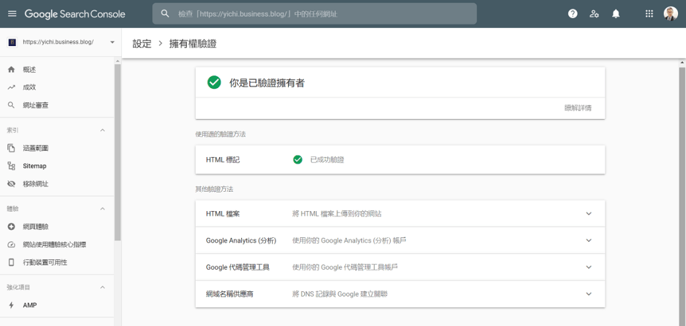Click the 使用過的驗證方法 heading text
Viewport: 686px width, 326px height.
[x=220, y=134]
